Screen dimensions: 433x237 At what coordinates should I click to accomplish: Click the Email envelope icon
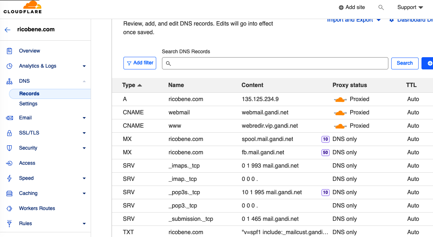[10, 118]
